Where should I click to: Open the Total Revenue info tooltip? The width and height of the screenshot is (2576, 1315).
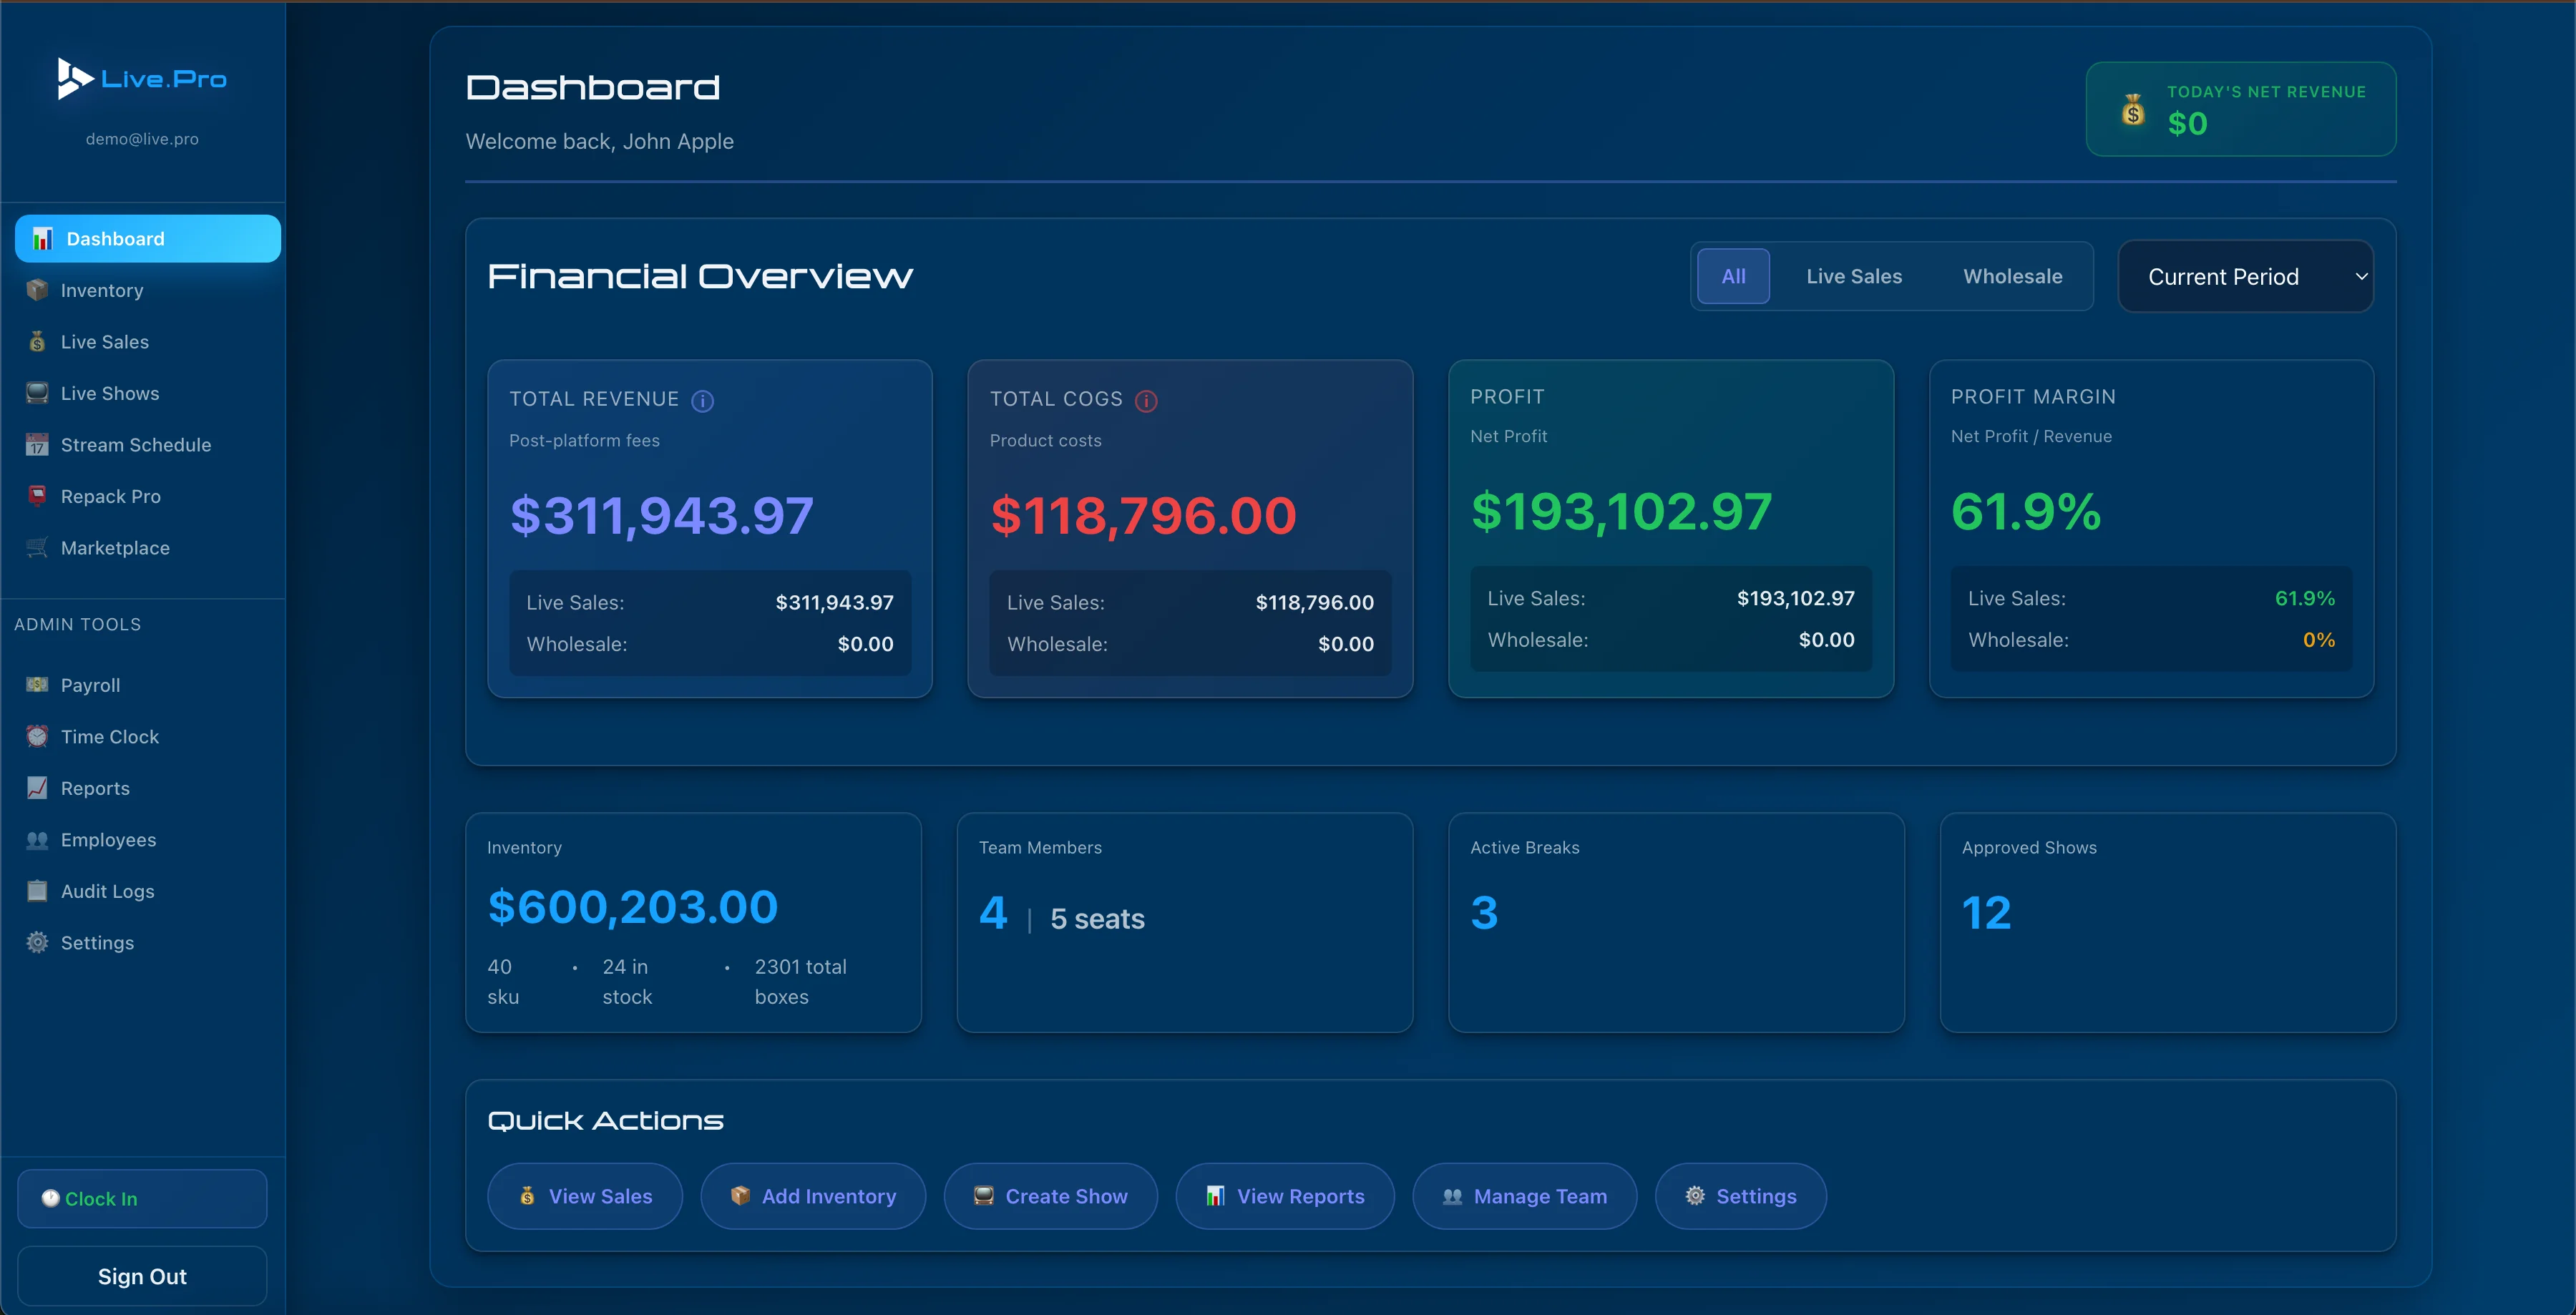tap(703, 401)
